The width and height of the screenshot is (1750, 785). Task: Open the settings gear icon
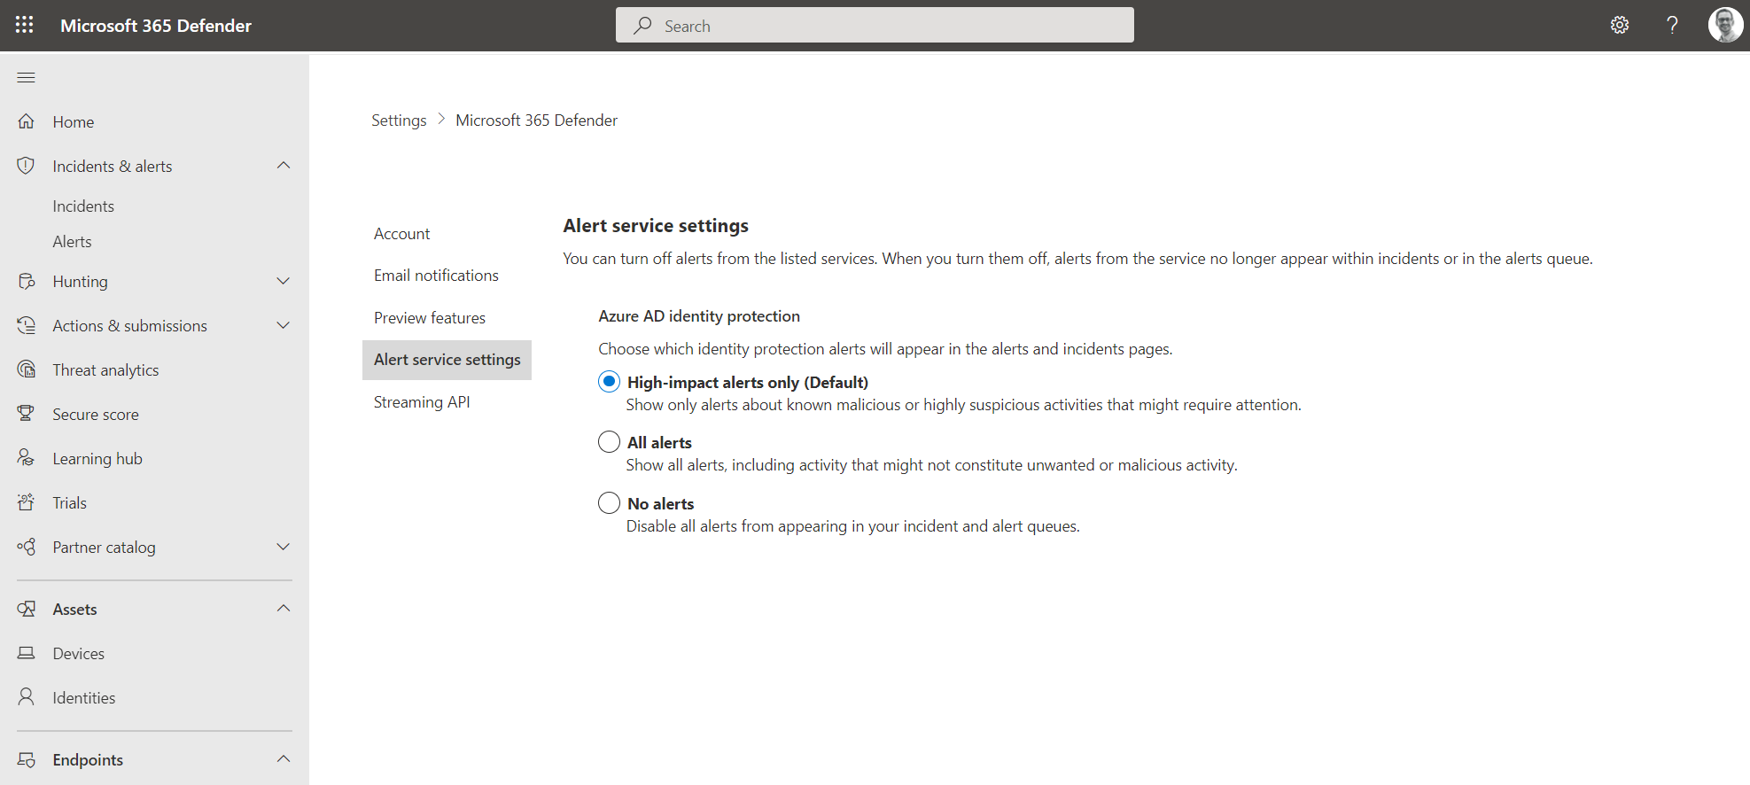pyautogui.click(x=1620, y=25)
